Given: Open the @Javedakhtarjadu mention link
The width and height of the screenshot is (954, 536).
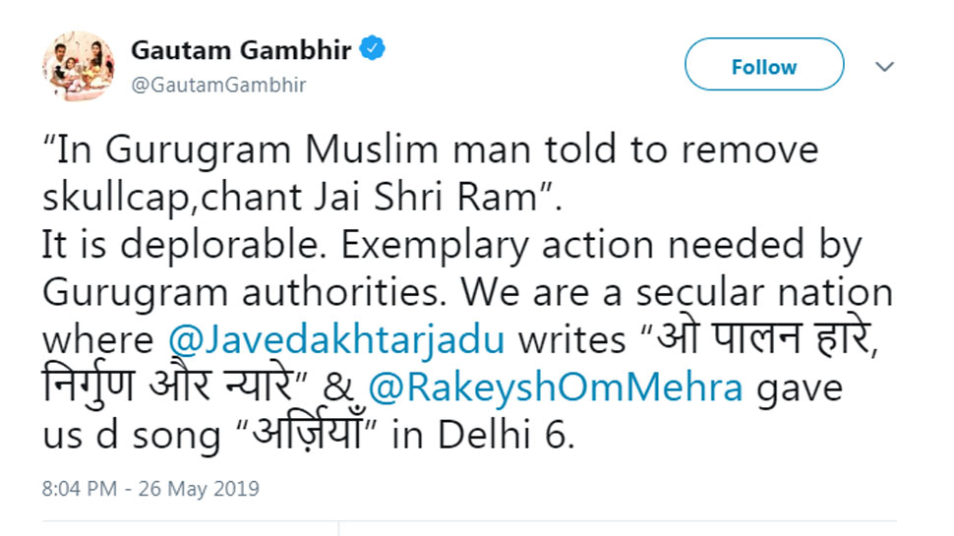Looking at the screenshot, I should 336,340.
